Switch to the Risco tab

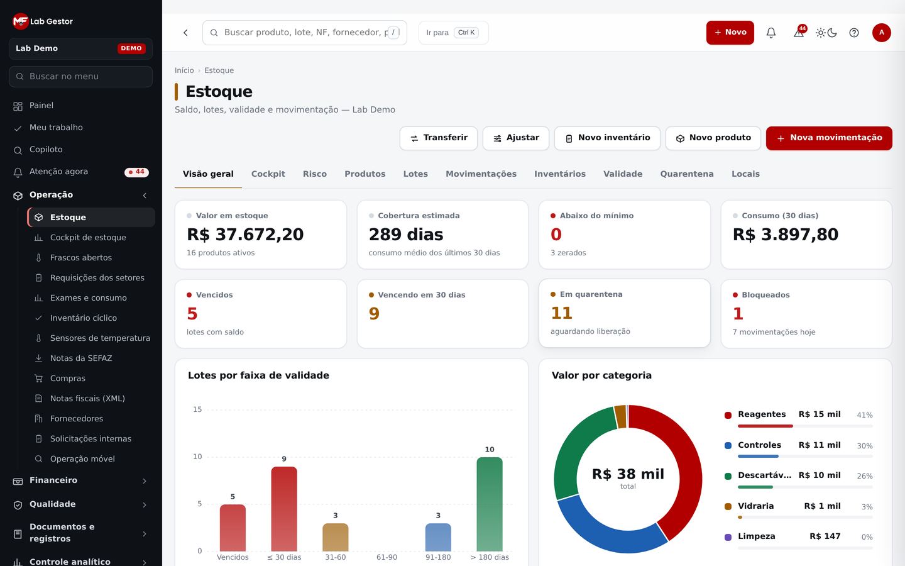[315, 174]
